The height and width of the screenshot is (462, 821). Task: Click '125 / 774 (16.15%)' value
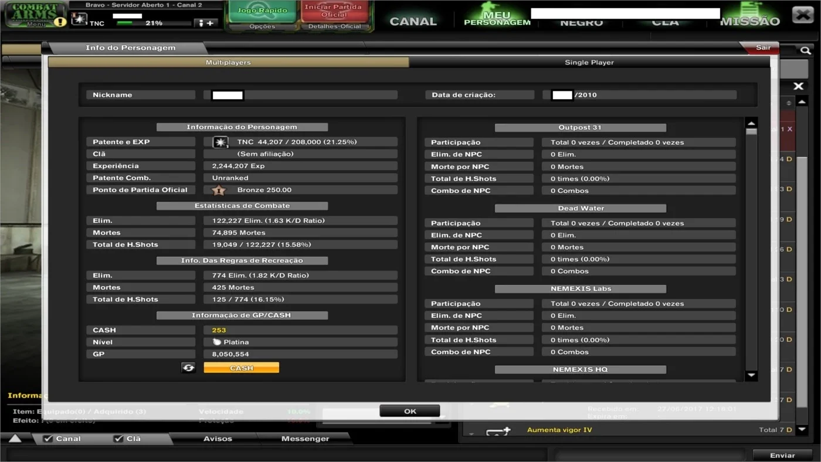(248, 299)
